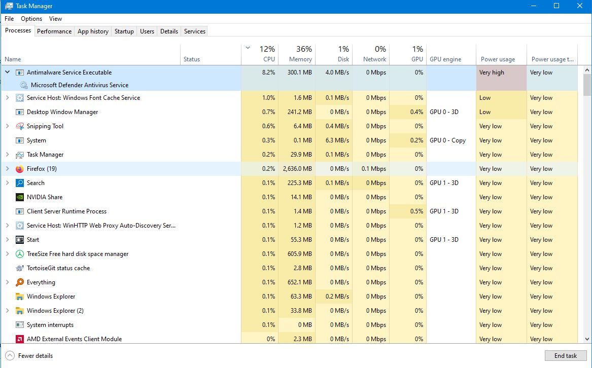Click the TortoiseGit status cache icon
Viewport: 592px width, 368px height.
click(x=20, y=268)
